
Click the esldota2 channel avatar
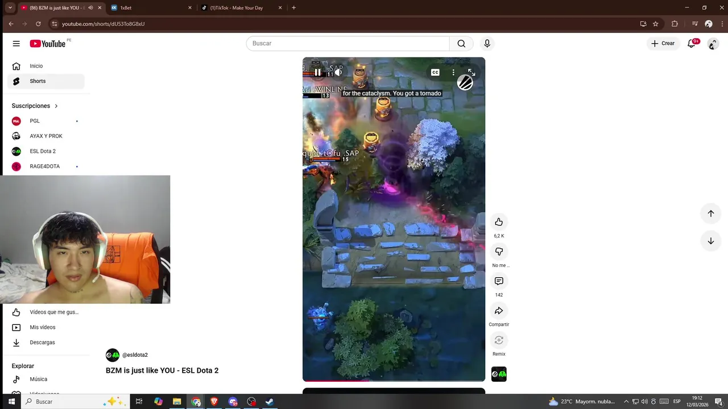click(x=113, y=355)
